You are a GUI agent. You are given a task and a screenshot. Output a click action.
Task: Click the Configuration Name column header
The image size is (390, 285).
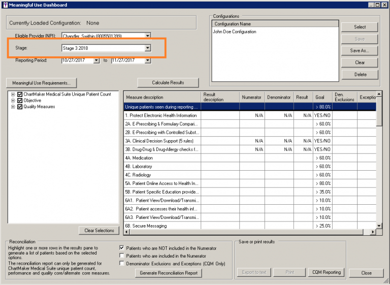tap(275, 24)
